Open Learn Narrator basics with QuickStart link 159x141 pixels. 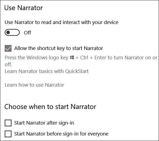(x=47, y=71)
